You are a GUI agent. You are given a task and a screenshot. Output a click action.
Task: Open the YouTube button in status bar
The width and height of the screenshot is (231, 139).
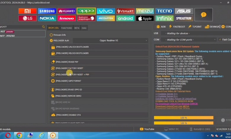coord(147,129)
